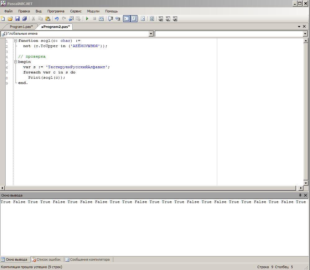Save the file with the floppy icon
The height and width of the screenshot is (270, 310).
click(17, 19)
